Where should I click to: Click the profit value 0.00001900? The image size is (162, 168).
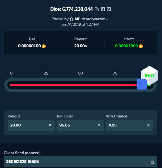(126, 46)
